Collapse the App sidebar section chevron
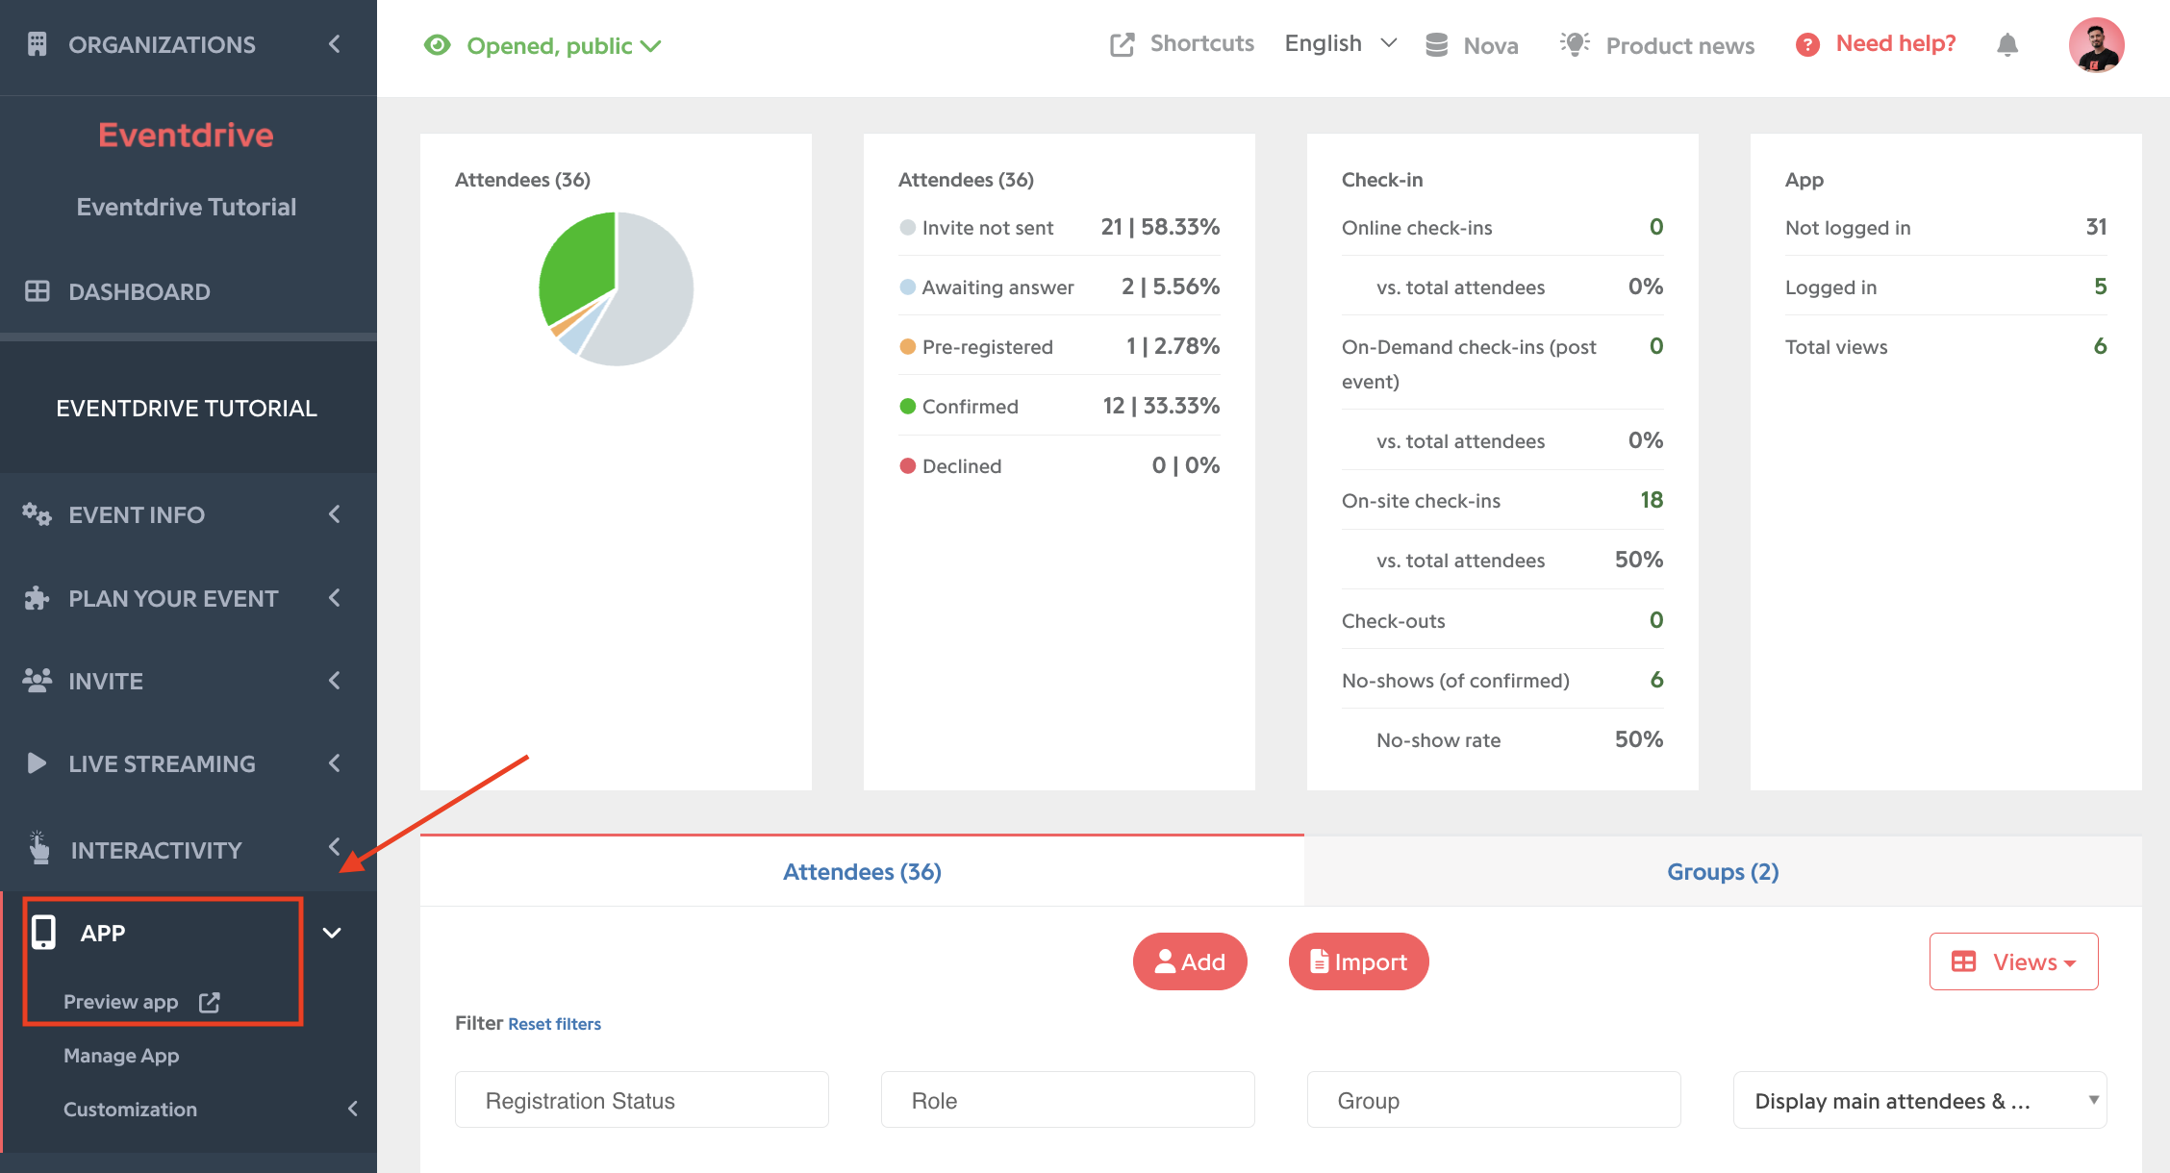 (332, 933)
